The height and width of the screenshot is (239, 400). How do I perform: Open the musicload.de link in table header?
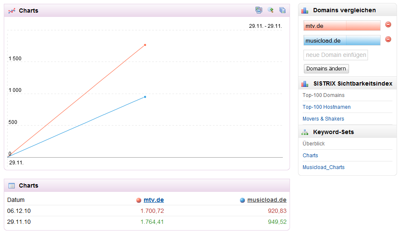[x=267, y=200]
